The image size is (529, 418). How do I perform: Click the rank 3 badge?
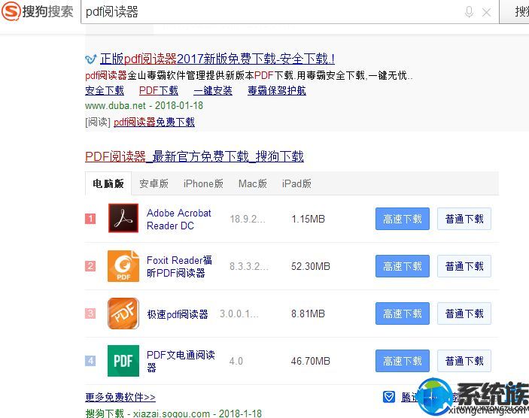[x=90, y=313]
